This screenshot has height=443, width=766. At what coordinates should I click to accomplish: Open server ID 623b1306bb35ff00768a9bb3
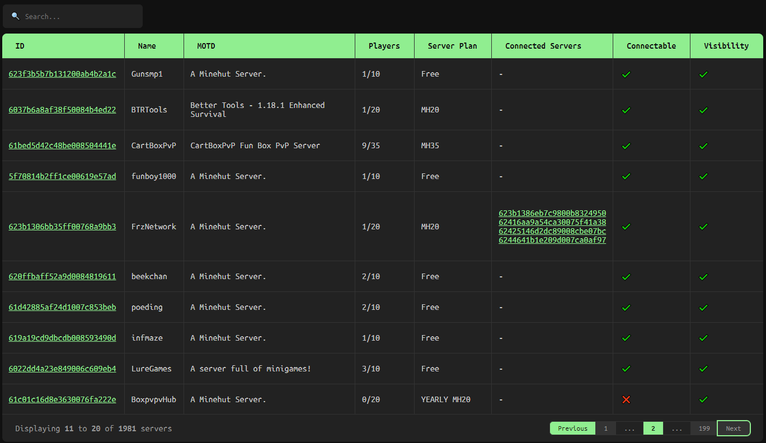[x=62, y=227]
